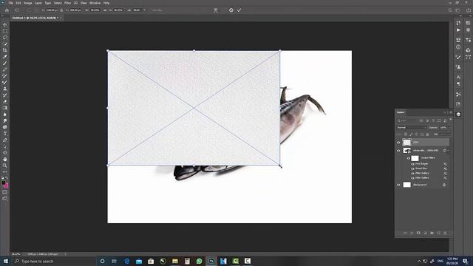The image size is (473, 266).
Task: Select the Rectangular Marquee tool
Action: 5,31
